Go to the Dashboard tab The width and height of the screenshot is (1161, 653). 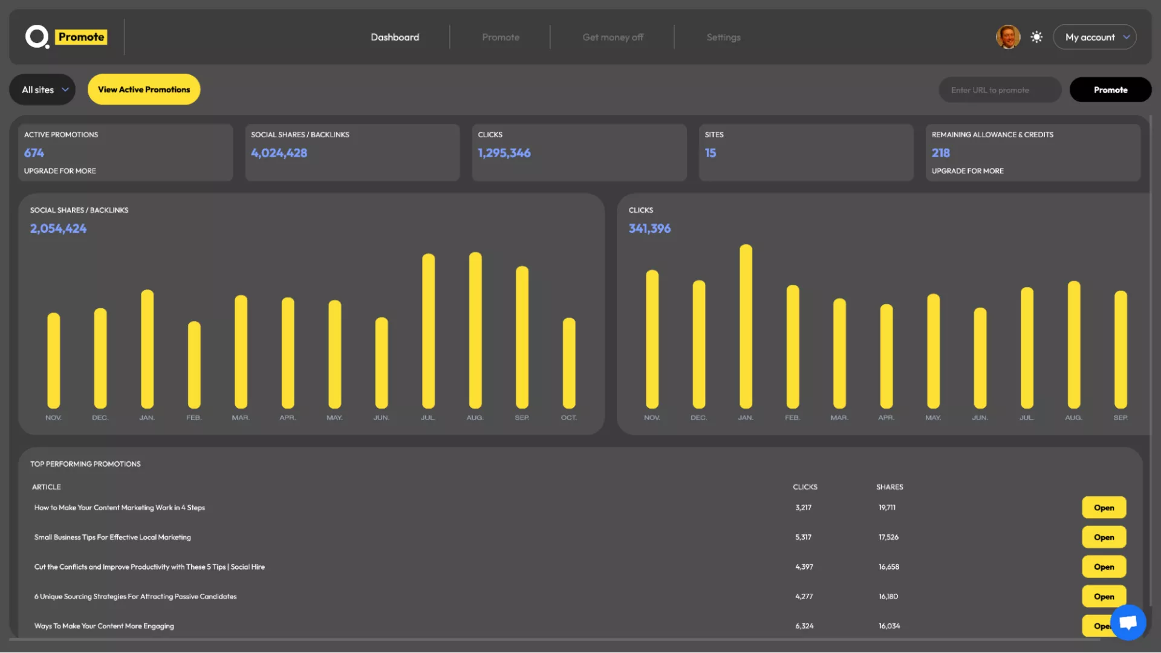[x=395, y=37]
